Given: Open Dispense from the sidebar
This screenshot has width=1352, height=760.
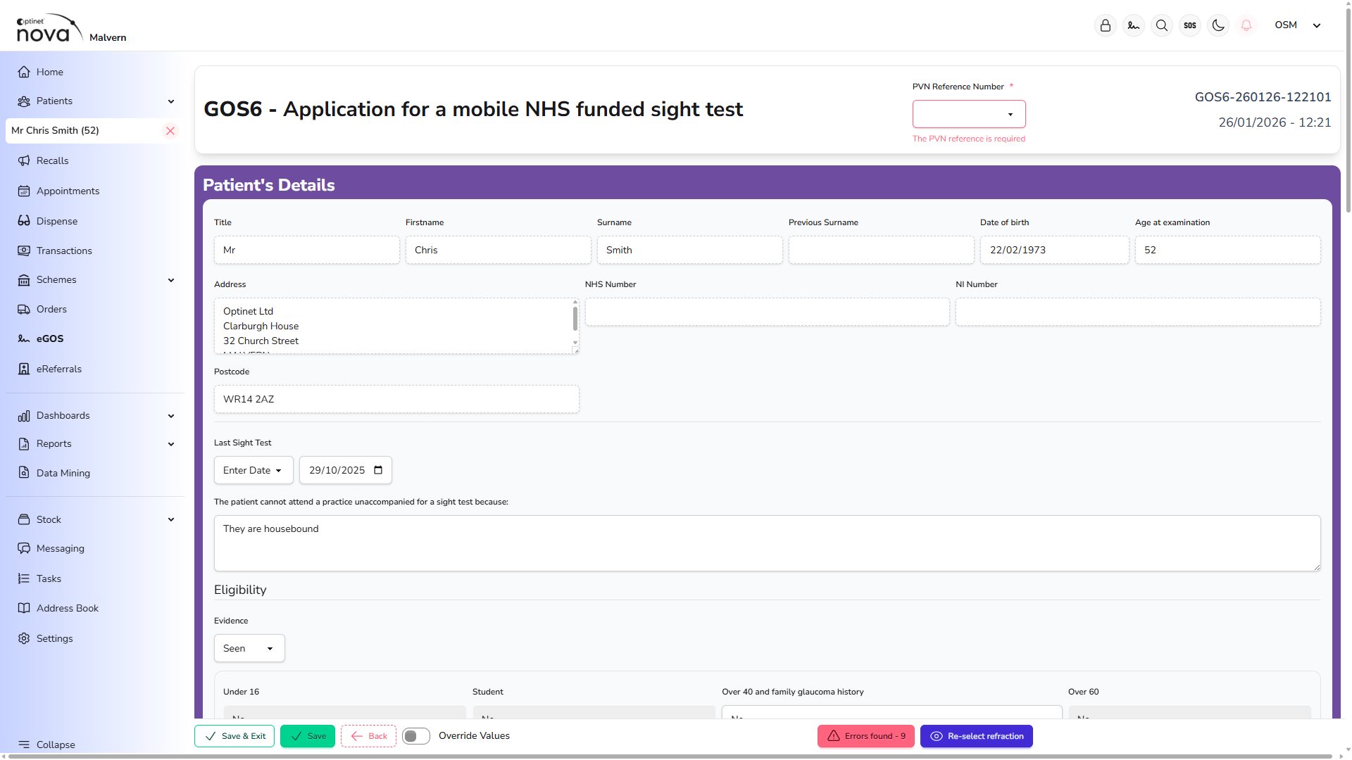Looking at the screenshot, I should click(x=57, y=221).
